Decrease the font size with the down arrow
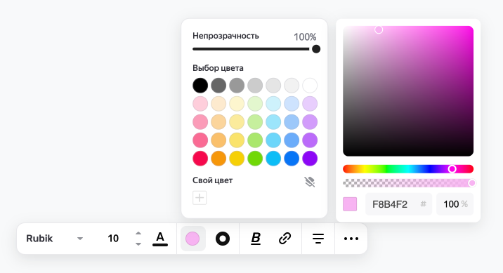This screenshot has width=503, height=273. (x=138, y=244)
